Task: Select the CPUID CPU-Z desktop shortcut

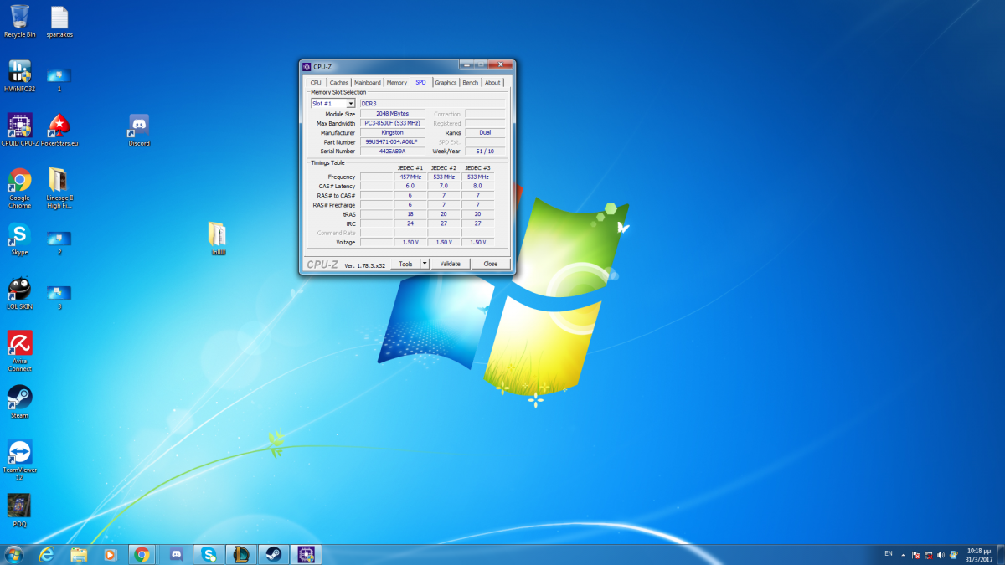Action: pos(19,130)
